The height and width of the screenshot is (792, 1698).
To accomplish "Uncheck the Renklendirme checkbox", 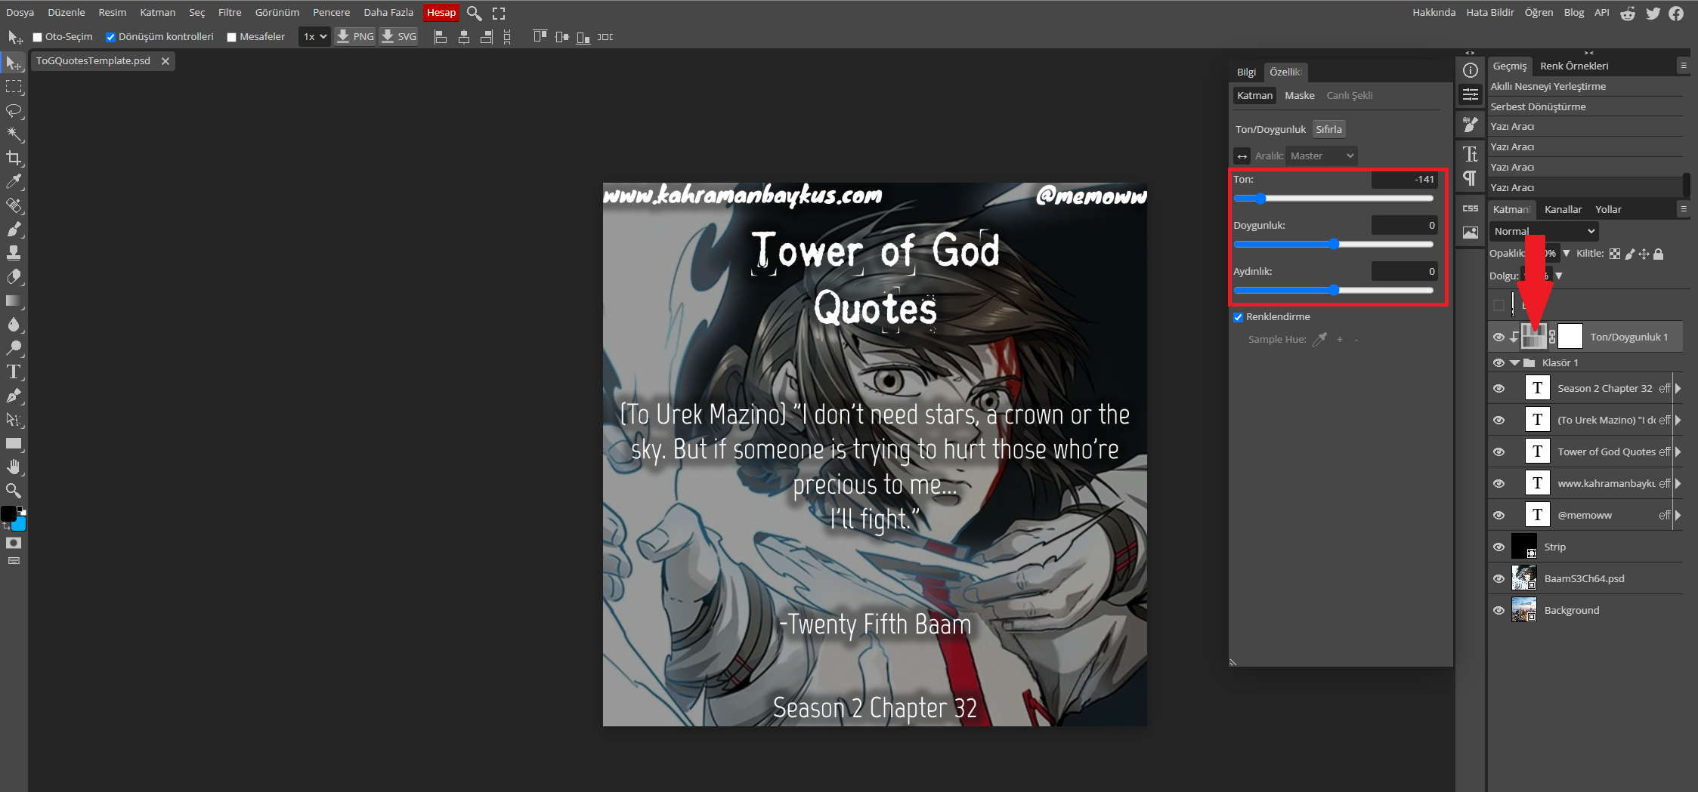I will coord(1238,317).
